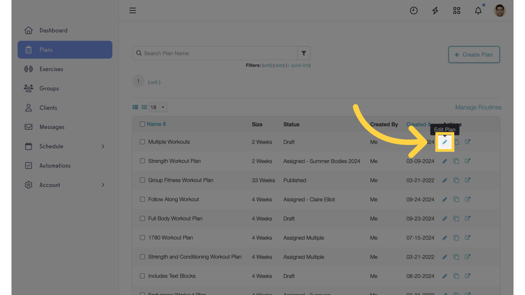Check the Full Body Workout Plan checkbox

[x=142, y=218]
